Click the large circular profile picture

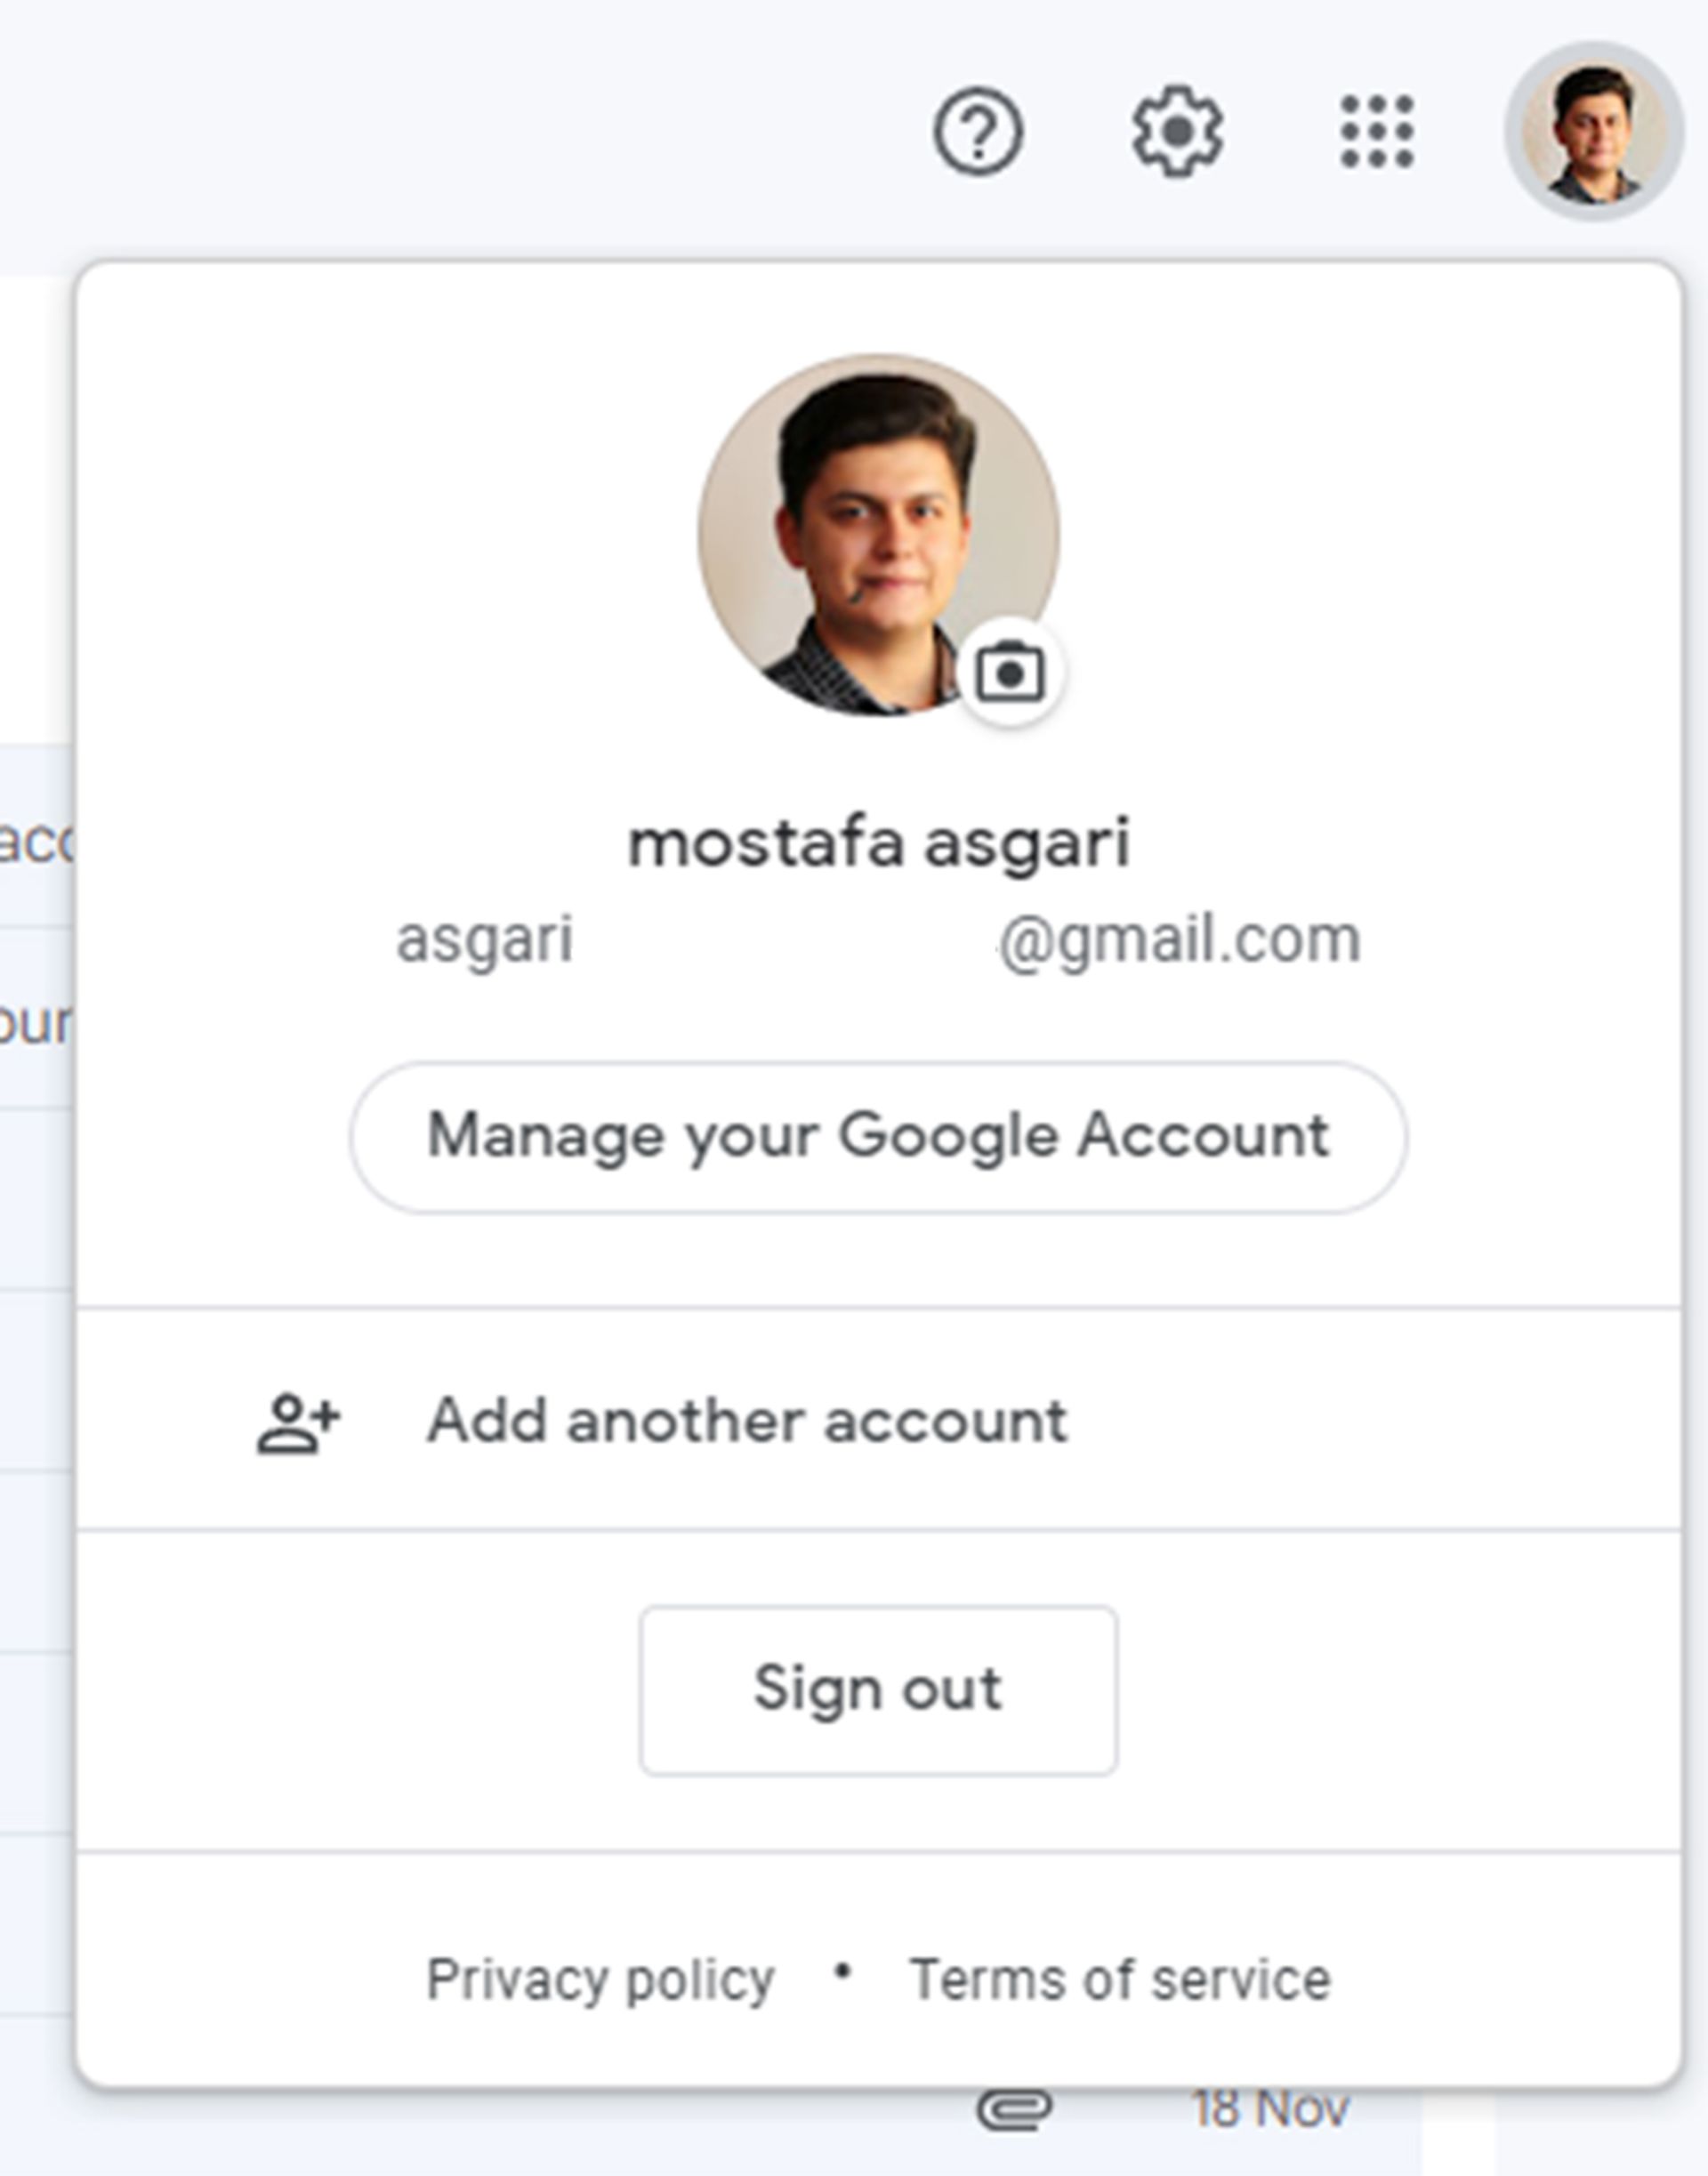(x=878, y=535)
